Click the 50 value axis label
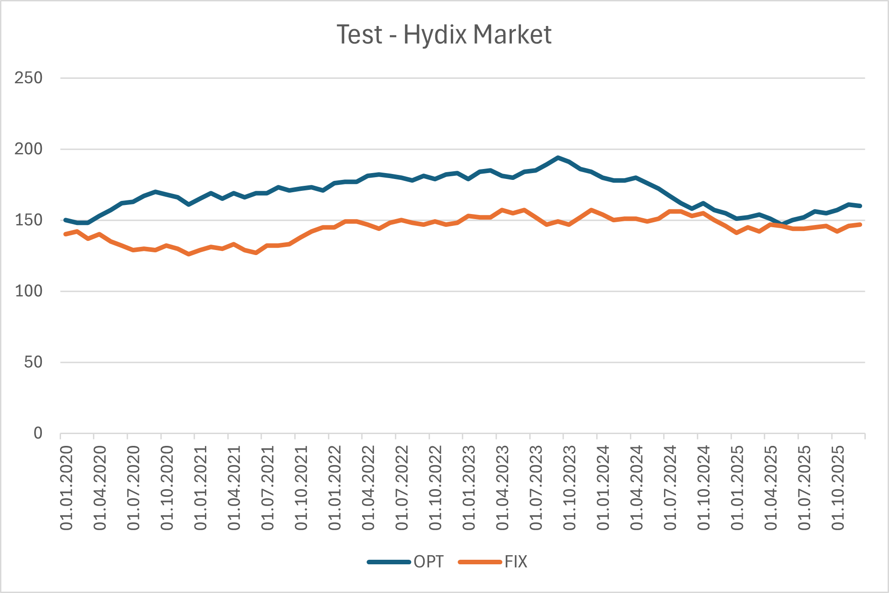889x593 pixels. 33,362
